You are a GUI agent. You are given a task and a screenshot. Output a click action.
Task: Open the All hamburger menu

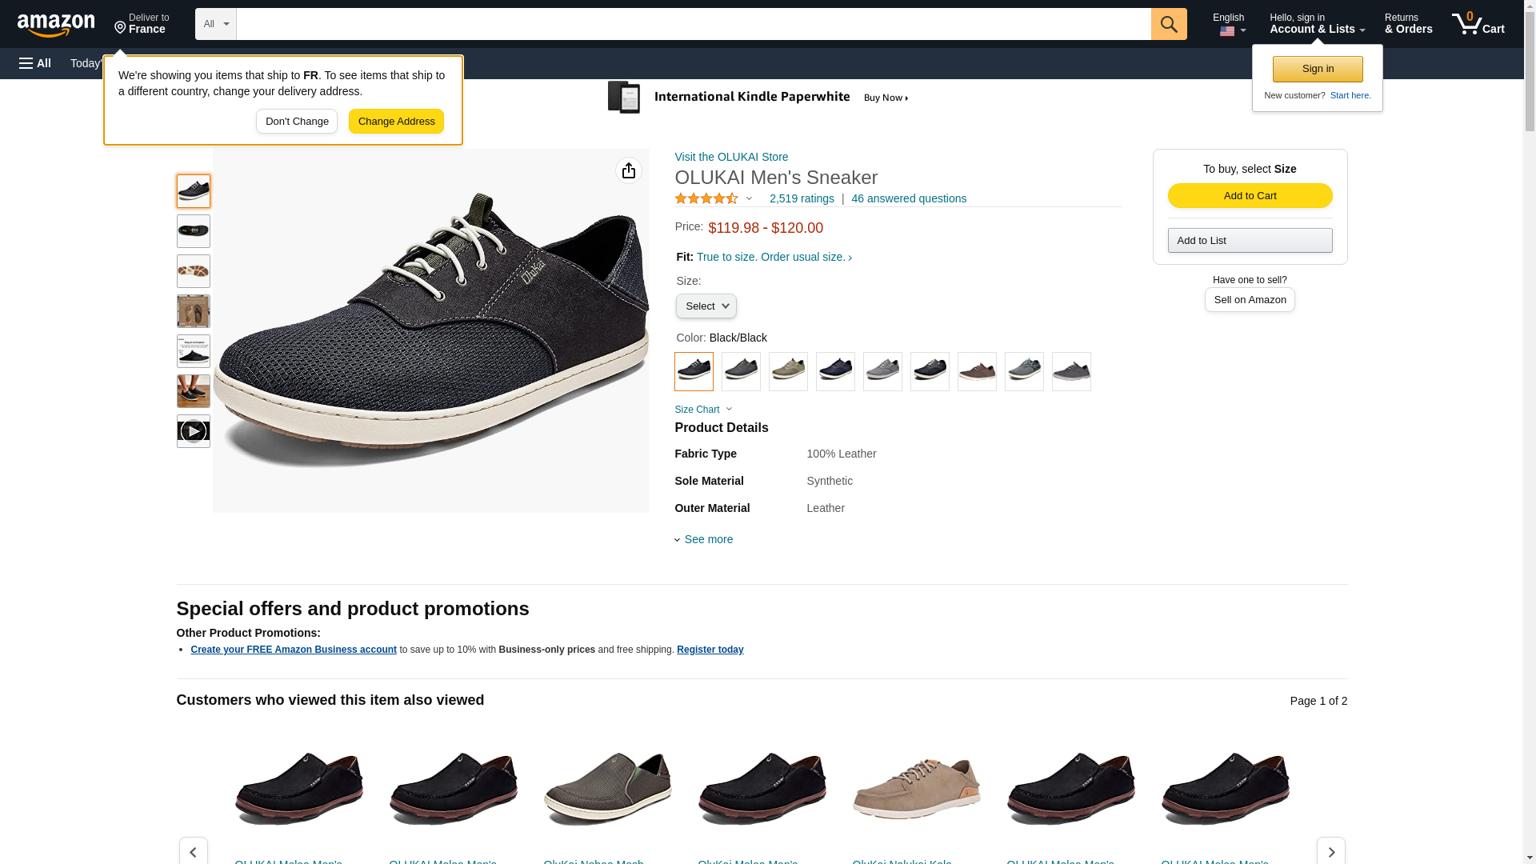click(x=35, y=63)
